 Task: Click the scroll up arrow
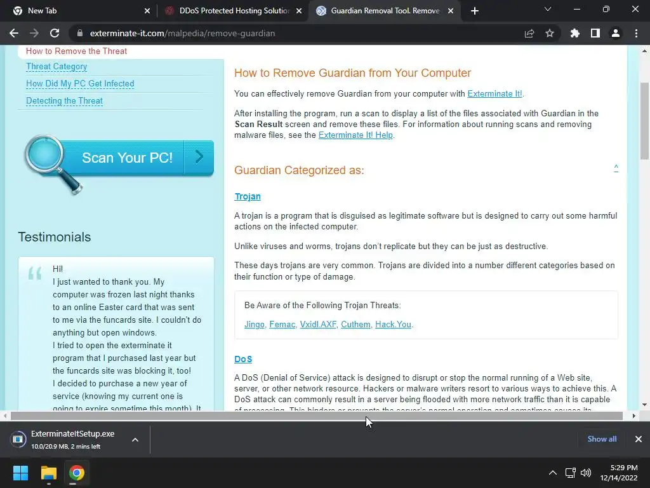click(x=644, y=51)
